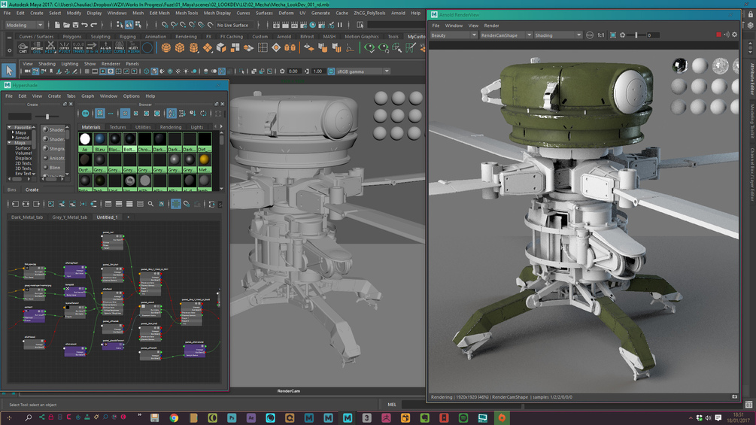Open the Mesh Tools menu in Maya
756x425 pixels.
tap(187, 13)
